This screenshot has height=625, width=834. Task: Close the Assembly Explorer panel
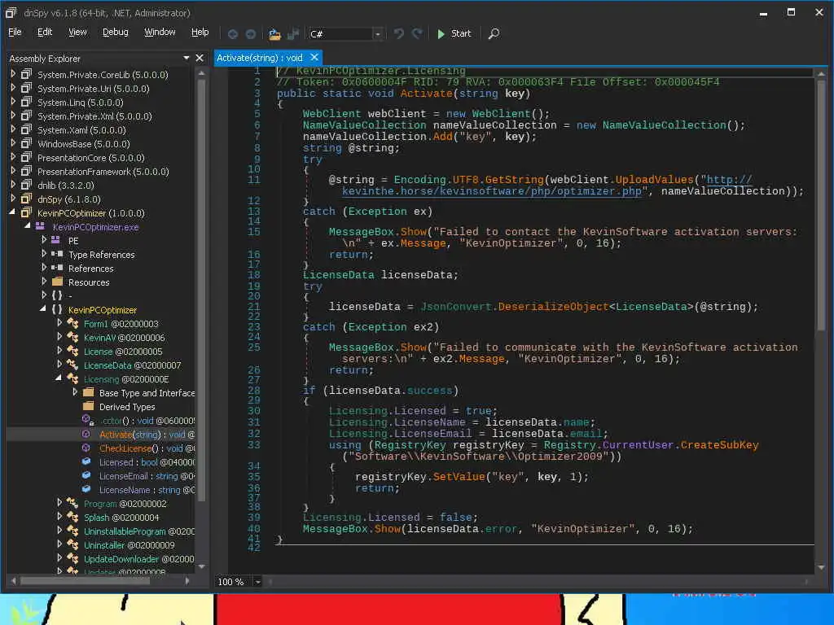200,58
